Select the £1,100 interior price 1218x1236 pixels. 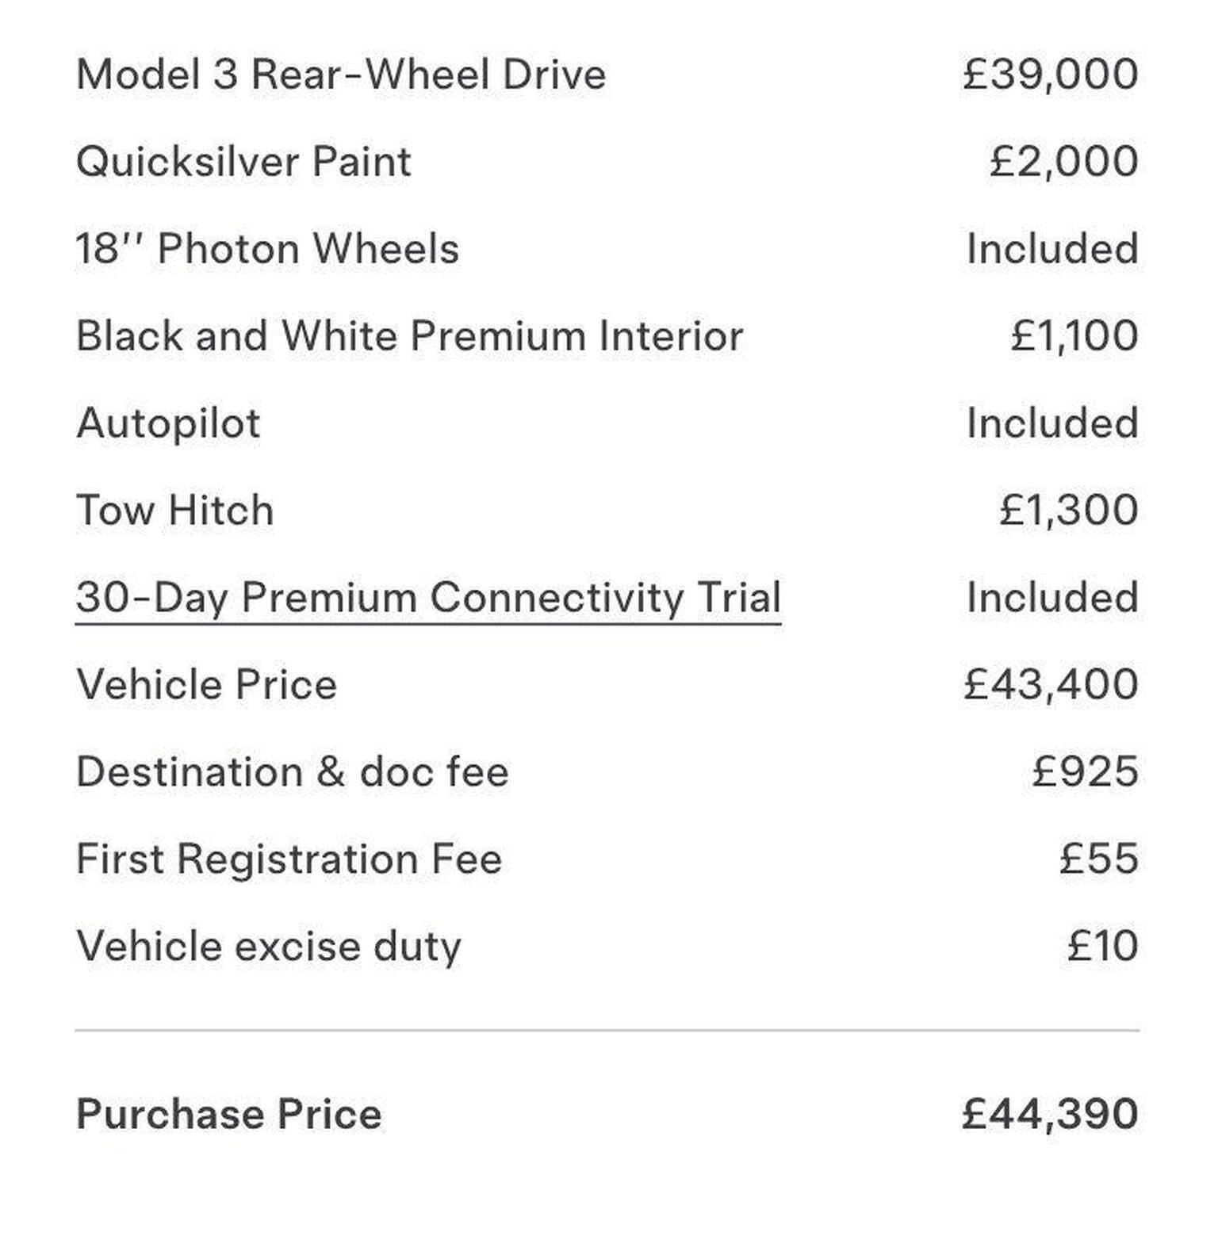[1074, 336]
